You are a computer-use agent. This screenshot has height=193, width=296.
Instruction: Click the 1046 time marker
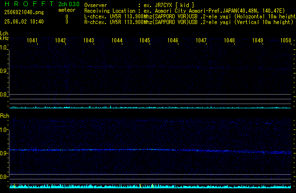(173, 40)
